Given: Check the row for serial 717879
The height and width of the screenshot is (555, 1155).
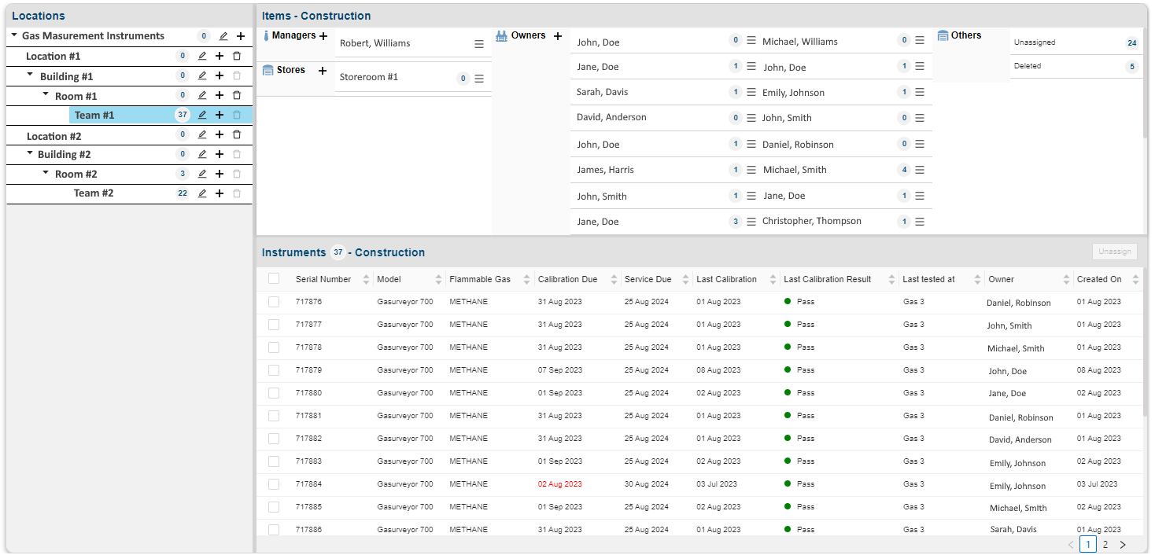Looking at the screenshot, I should coord(274,370).
